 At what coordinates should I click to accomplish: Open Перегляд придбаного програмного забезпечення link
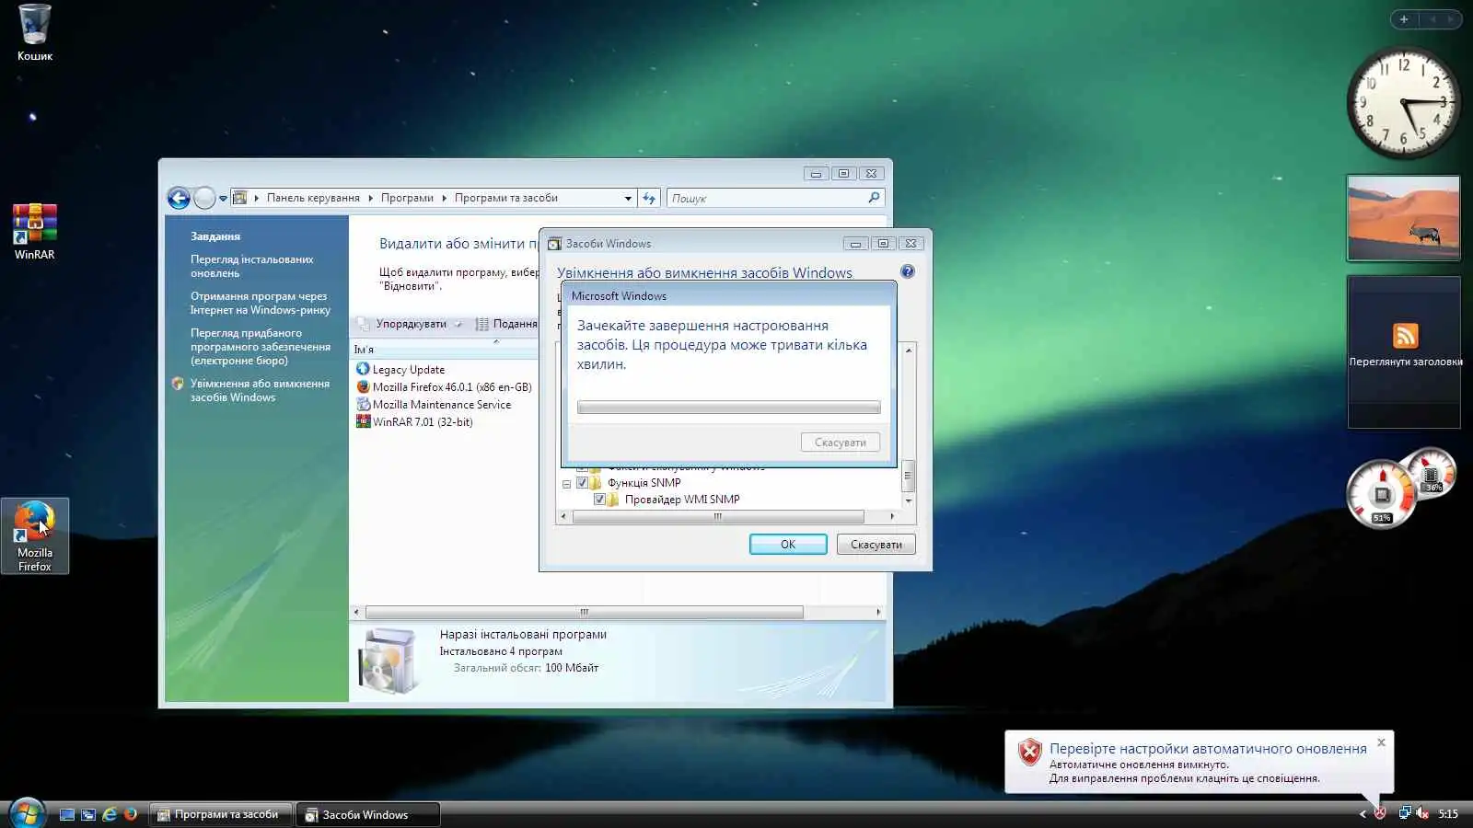tap(261, 347)
